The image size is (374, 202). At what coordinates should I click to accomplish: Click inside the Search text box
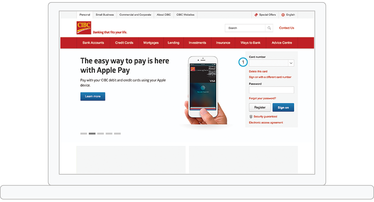click(x=245, y=28)
